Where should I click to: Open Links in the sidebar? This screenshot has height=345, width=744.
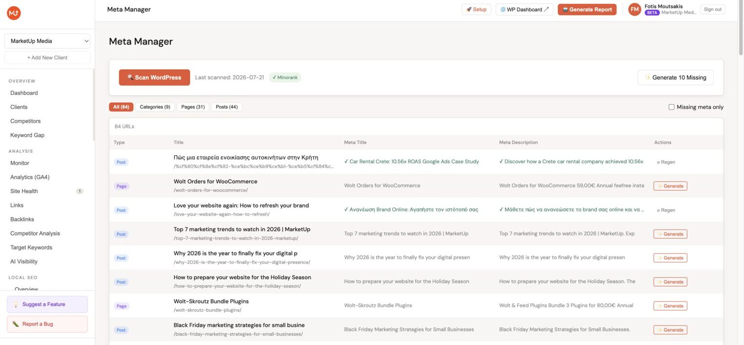point(17,205)
